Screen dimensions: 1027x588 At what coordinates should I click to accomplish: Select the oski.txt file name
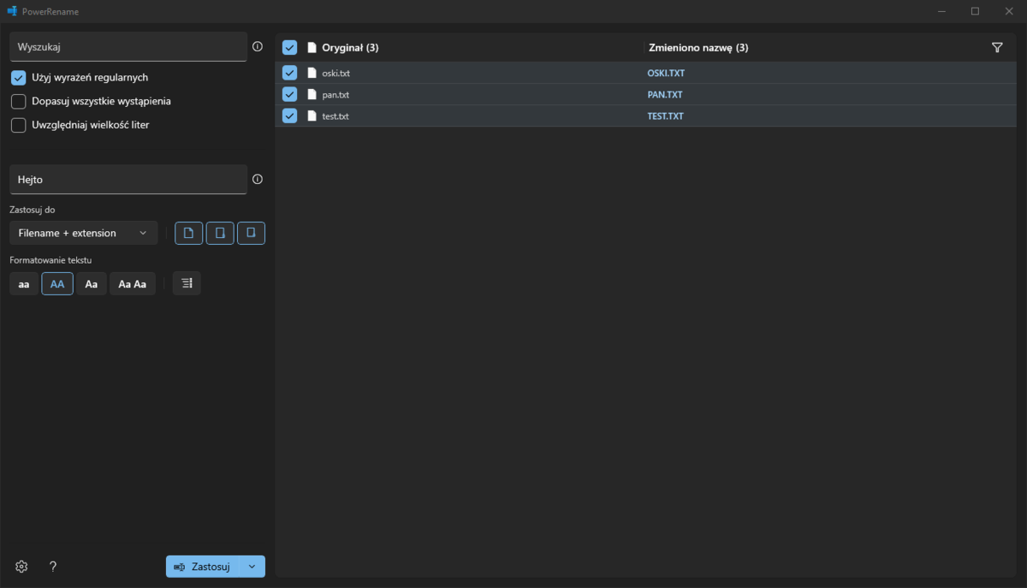coord(335,73)
